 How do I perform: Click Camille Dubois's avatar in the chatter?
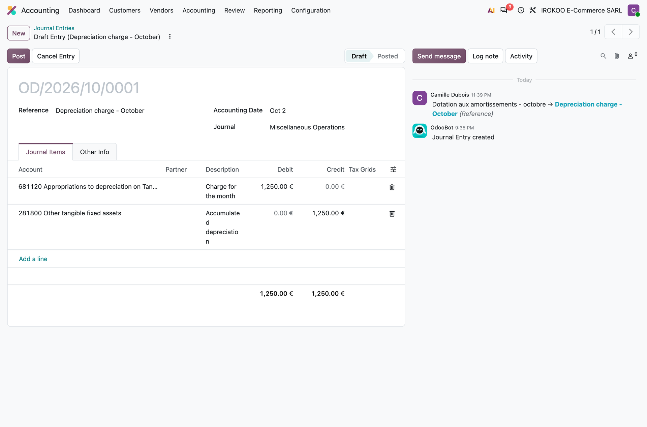coord(420,98)
